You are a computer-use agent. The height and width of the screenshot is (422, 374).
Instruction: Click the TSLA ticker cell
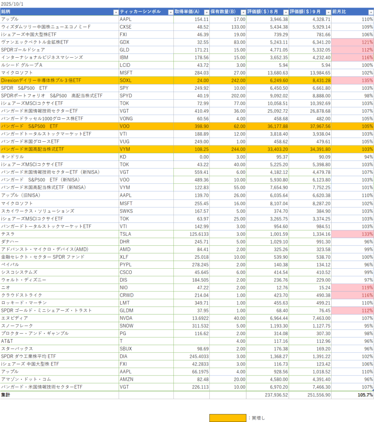(146, 234)
